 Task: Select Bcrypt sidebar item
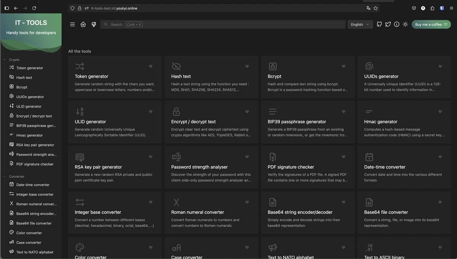(x=22, y=87)
